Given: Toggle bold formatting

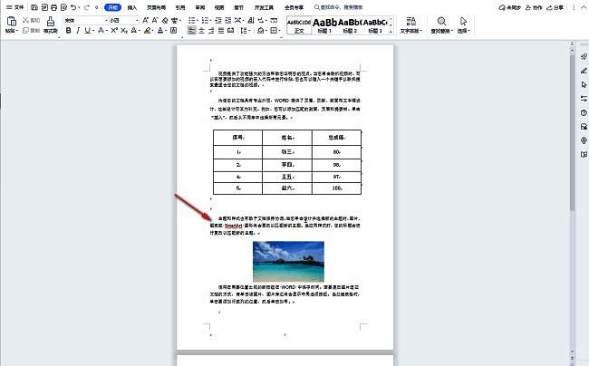Looking at the screenshot, I should [x=69, y=30].
